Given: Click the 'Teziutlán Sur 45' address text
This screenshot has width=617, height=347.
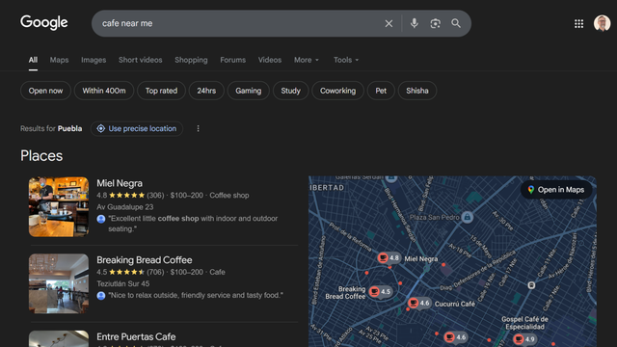Looking at the screenshot, I should 123,283.
